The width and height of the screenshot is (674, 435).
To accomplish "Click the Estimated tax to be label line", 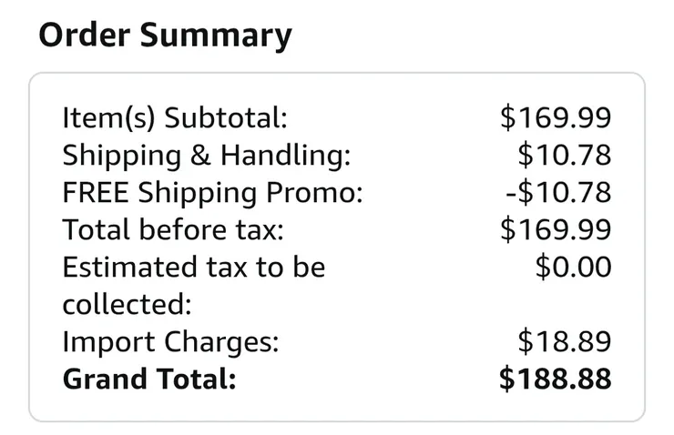I will (193, 268).
